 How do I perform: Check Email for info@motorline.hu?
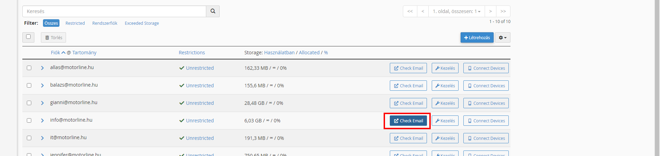[x=408, y=121]
